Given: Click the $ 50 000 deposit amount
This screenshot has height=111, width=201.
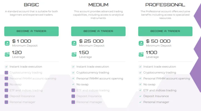Looking at the screenshot, I should tap(158, 41).
